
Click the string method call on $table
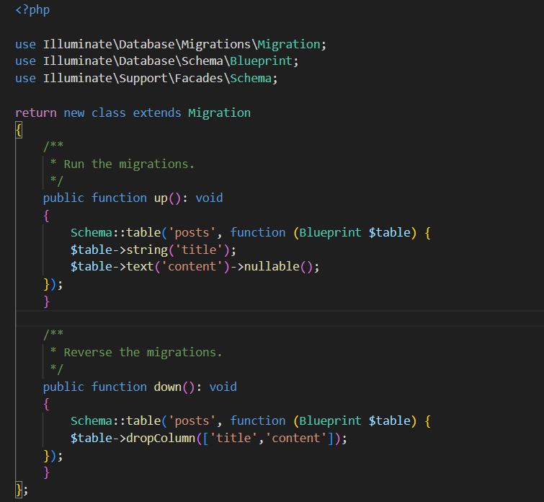pyautogui.click(x=147, y=249)
